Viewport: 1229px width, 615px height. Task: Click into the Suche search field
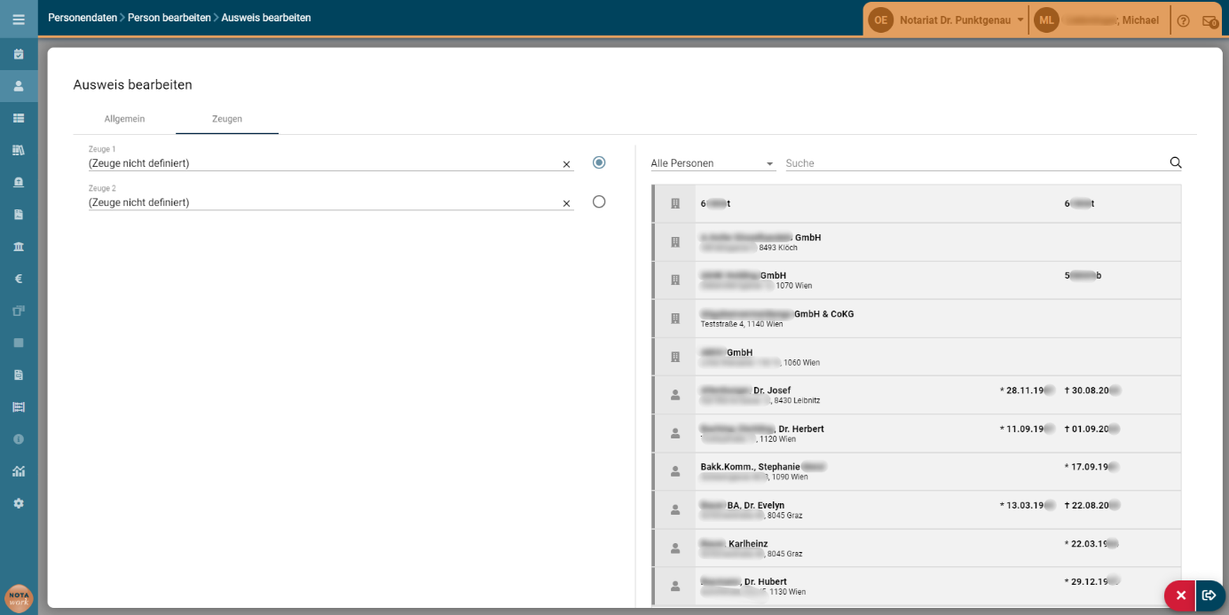pos(976,163)
